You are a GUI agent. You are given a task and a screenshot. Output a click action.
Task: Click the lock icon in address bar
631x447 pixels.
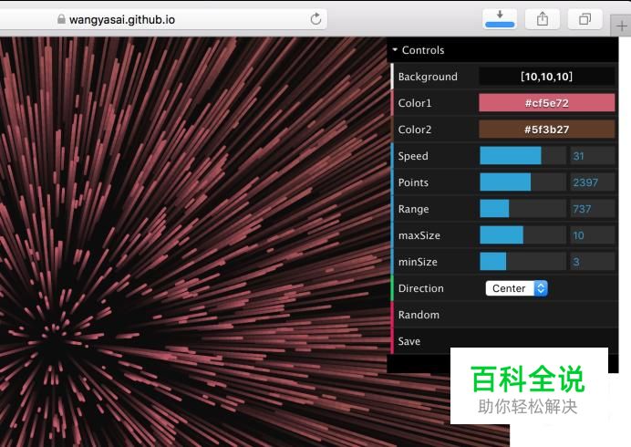[61, 19]
